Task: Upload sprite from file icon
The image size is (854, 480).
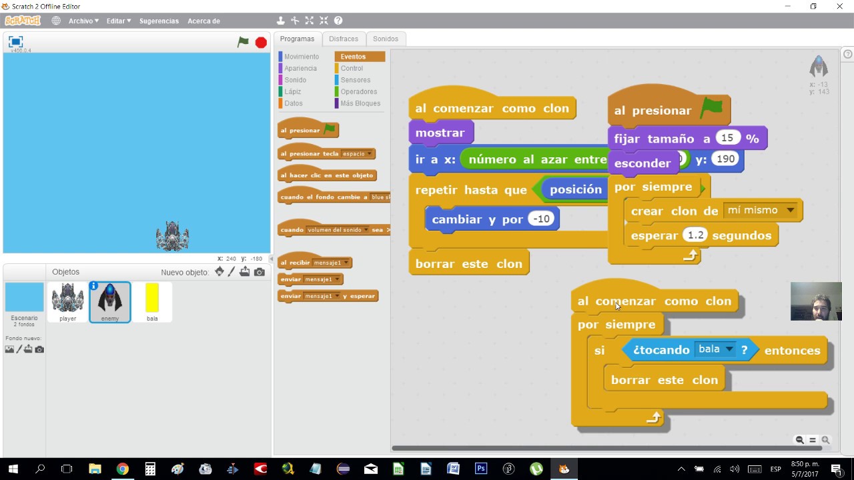Action: point(245,271)
